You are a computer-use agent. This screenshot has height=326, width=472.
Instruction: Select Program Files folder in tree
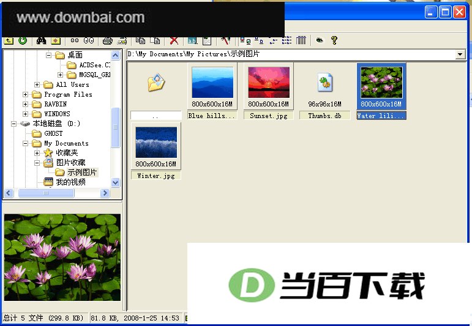(68, 94)
